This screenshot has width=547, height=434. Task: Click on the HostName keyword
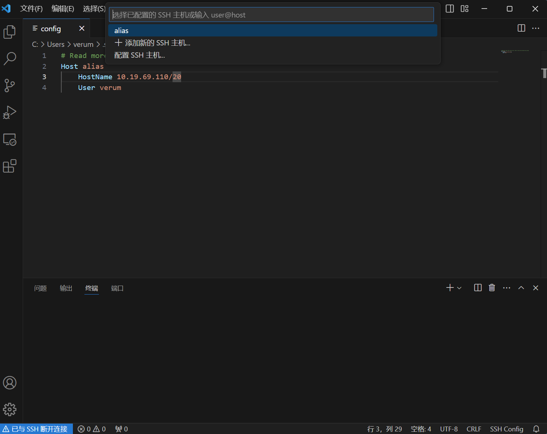click(95, 77)
